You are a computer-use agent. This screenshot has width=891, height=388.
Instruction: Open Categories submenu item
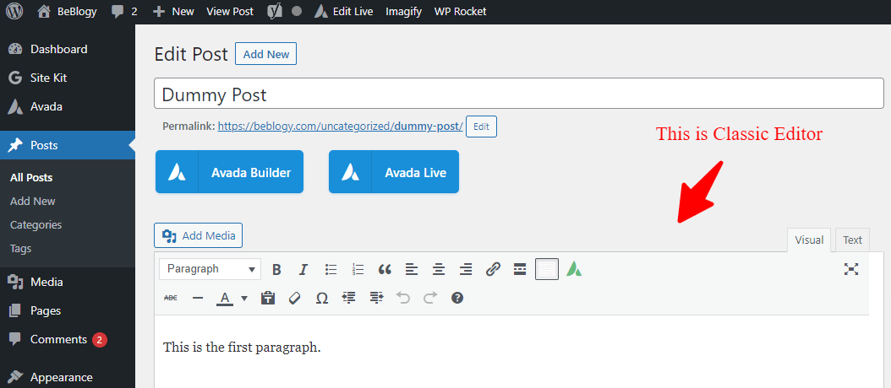[36, 225]
